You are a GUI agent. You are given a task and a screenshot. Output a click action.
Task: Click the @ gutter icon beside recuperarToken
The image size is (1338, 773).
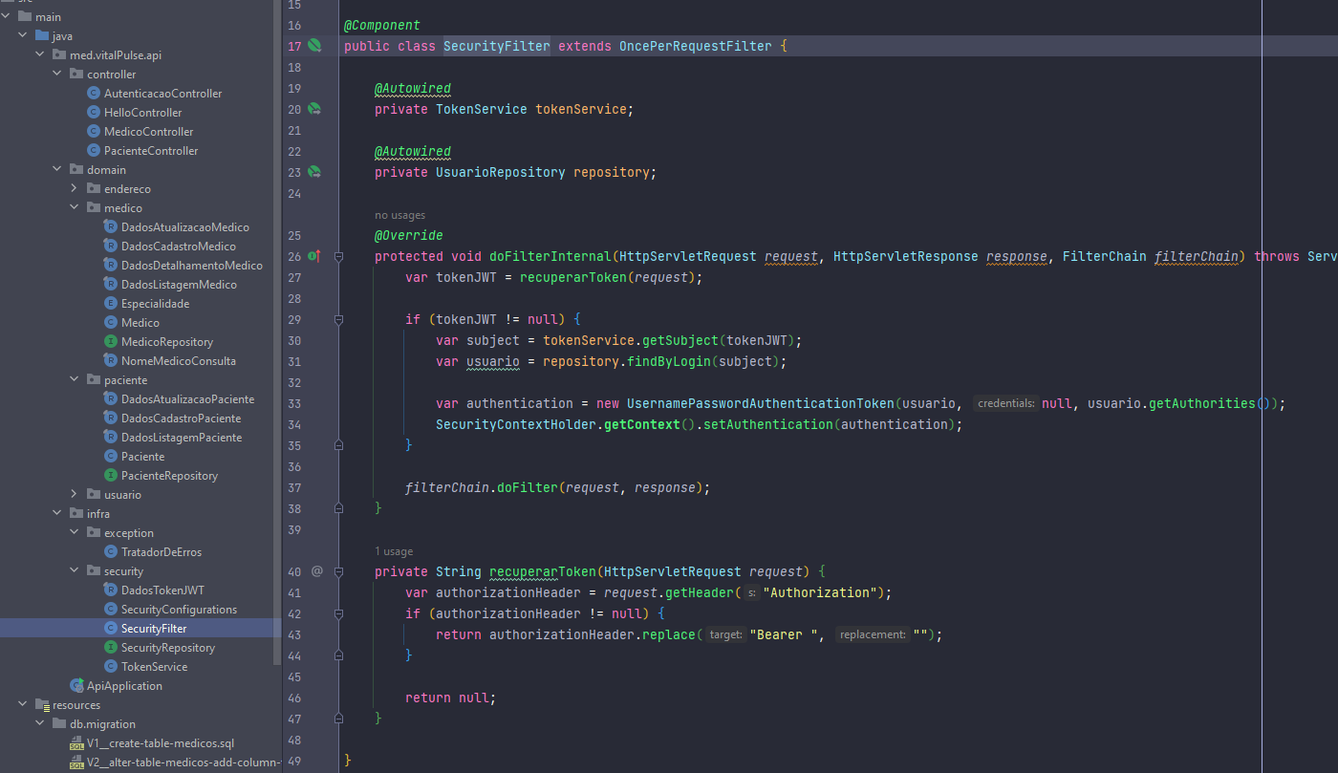pos(317,571)
